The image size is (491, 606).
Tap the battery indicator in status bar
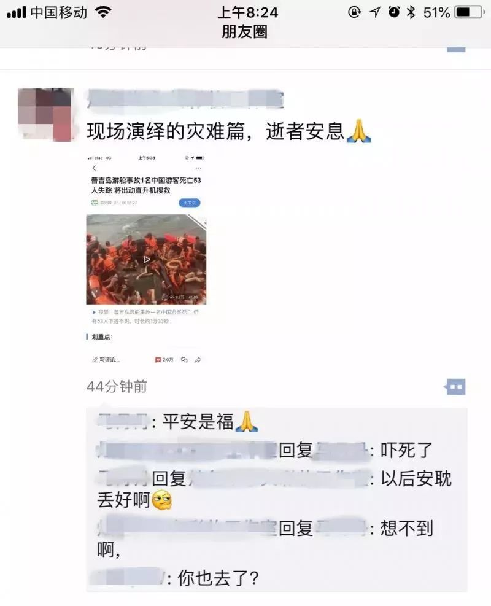pyautogui.click(x=469, y=12)
